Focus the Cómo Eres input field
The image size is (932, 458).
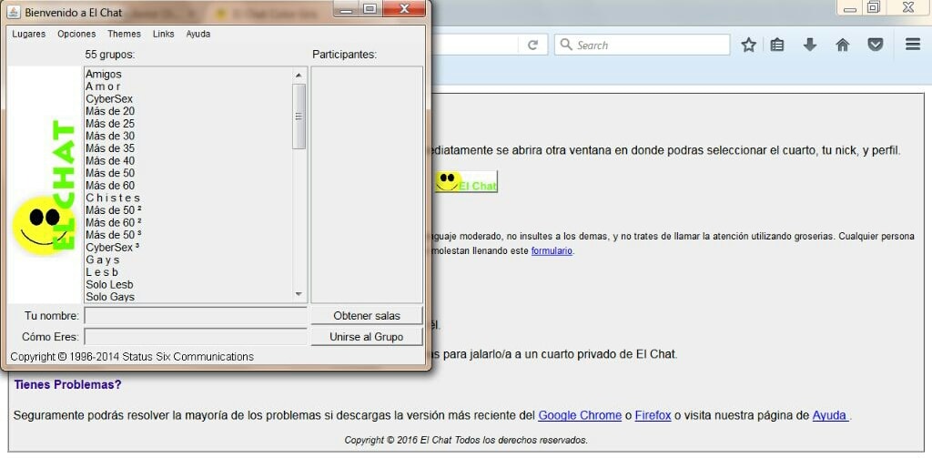pos(196,337)
